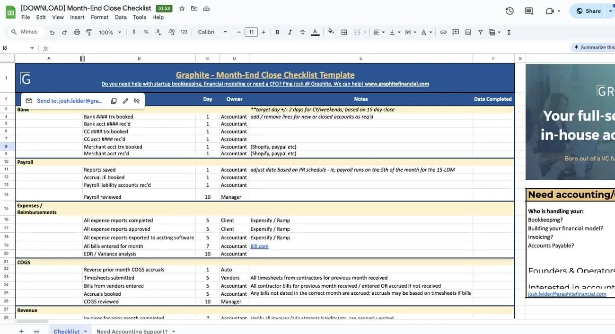Open the Functions sigma menu
The height and width of the screenshot is (334, 615).
(x=509, y=32)
